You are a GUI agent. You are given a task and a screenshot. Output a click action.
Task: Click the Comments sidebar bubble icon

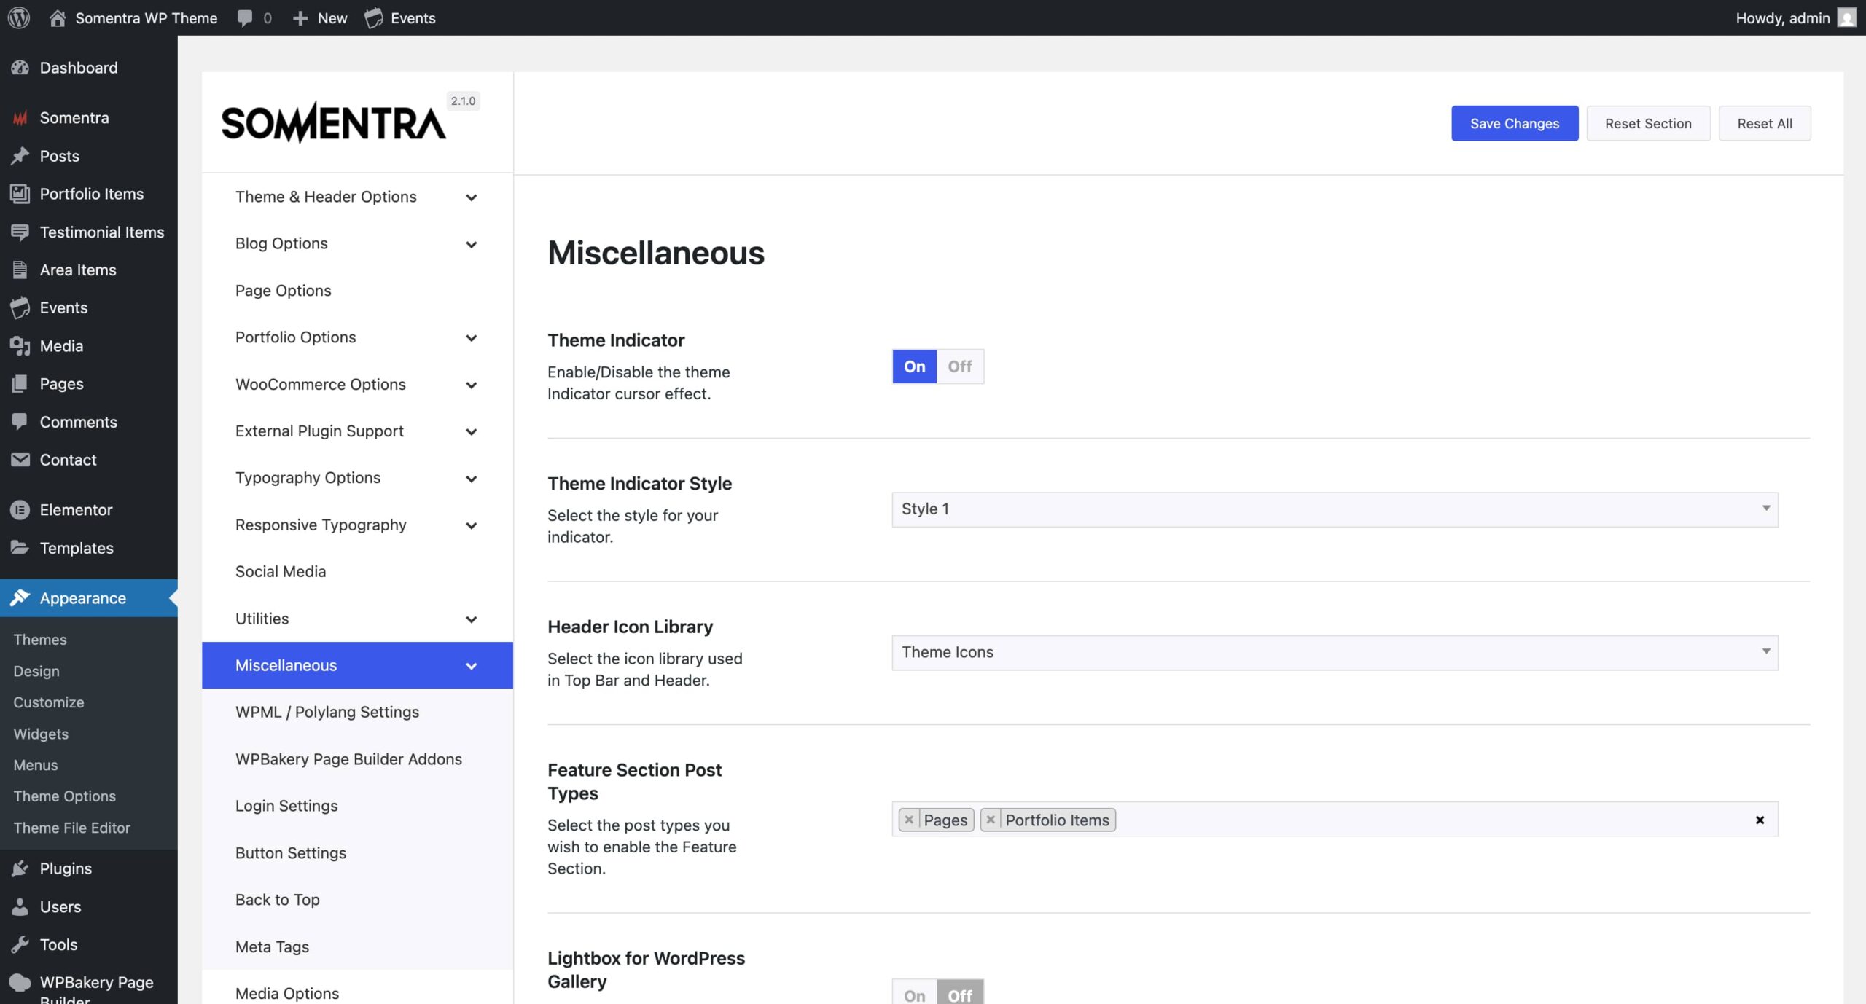(20, 422)
